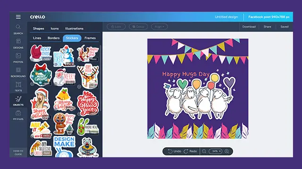Edit the Untitled design name
The image size is (302, 169).
point(226,17)
